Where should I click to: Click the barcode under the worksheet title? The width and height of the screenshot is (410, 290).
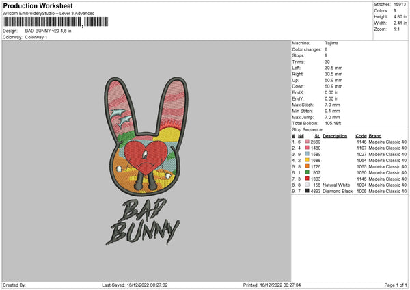(x=56, y=22)
